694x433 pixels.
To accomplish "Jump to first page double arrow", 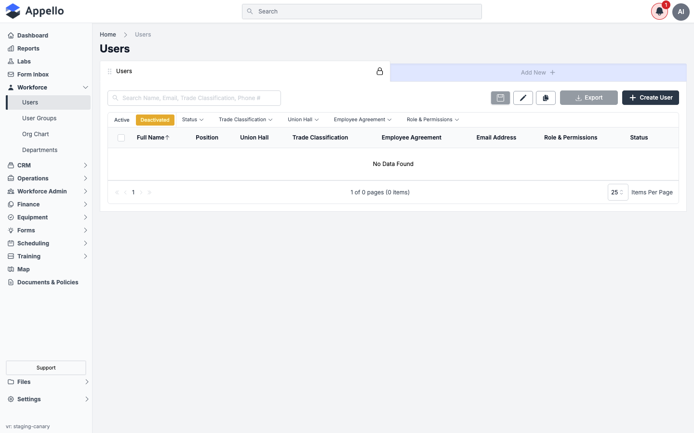I will [x=117, y=192].
